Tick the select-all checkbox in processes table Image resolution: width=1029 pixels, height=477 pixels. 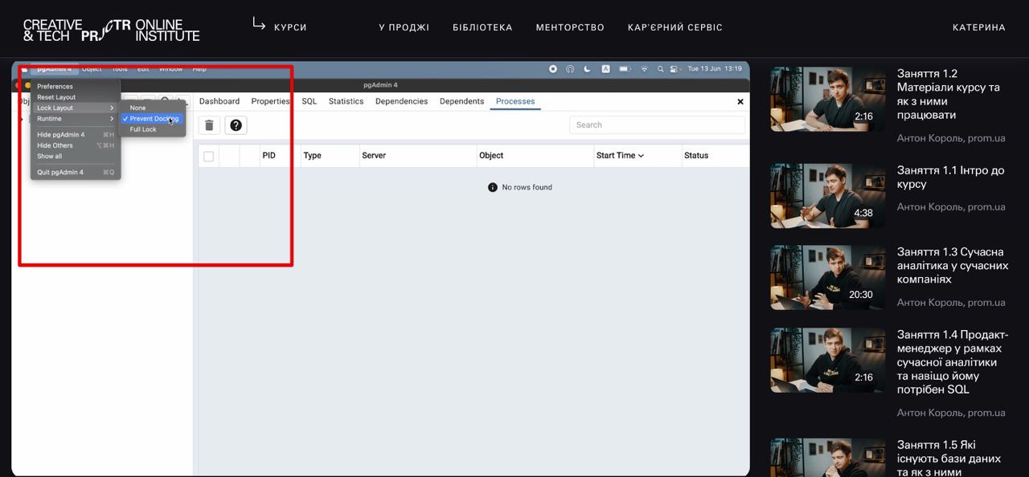click(x=209, y=156)
